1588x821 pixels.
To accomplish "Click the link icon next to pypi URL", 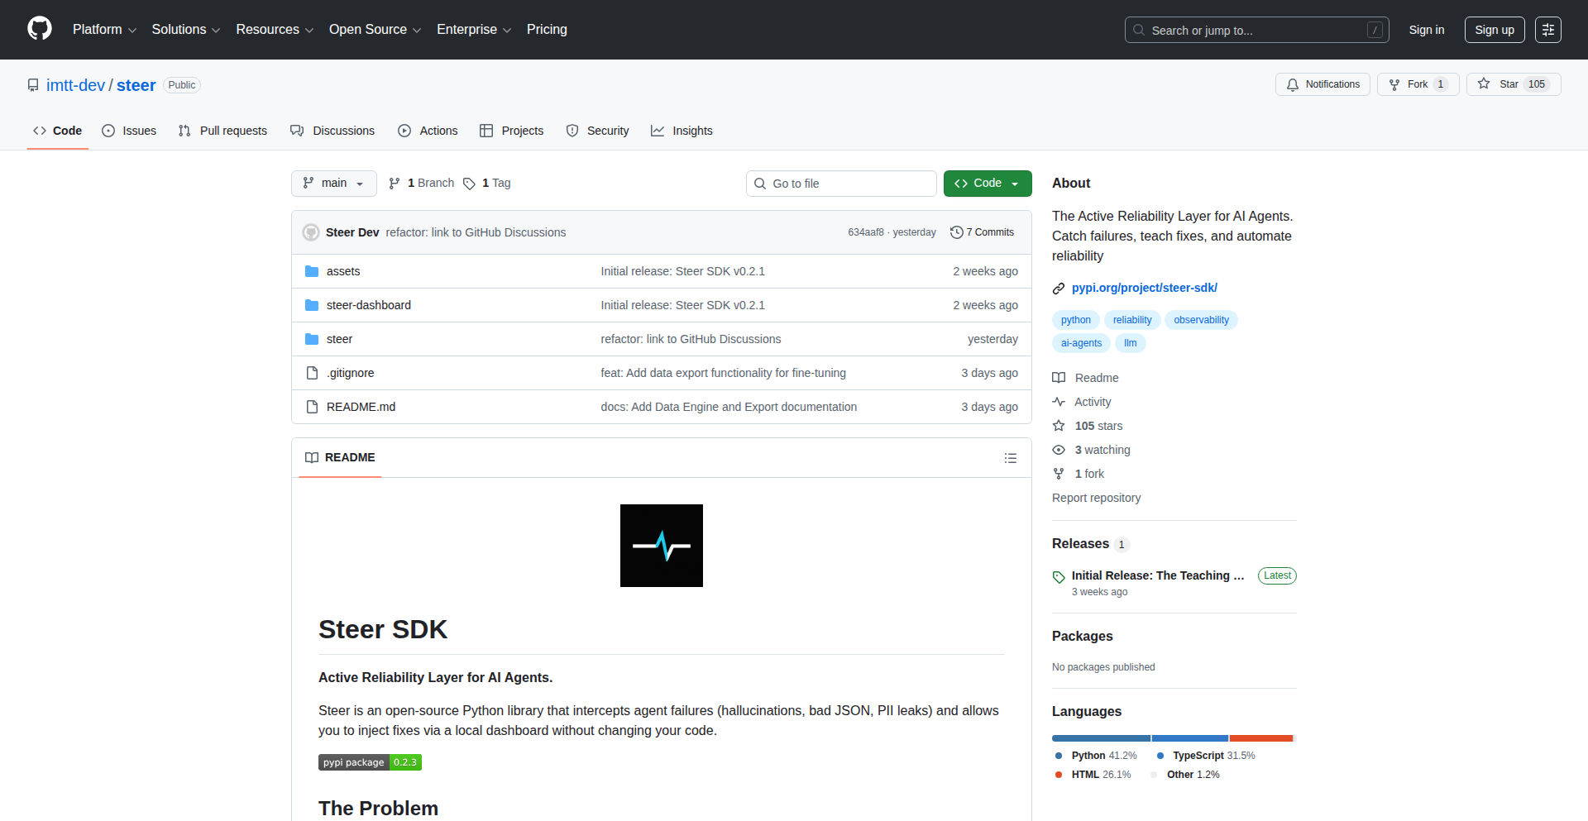I will click(1059, 289).
